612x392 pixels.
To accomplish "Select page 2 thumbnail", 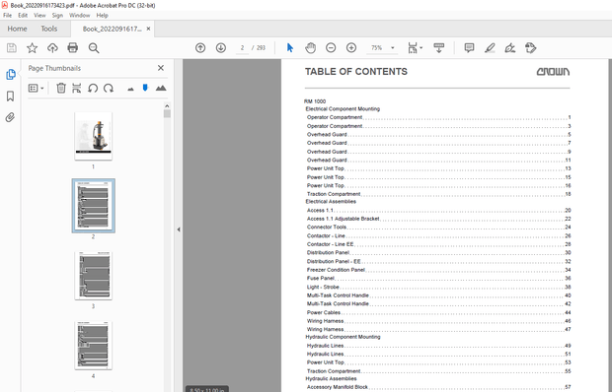I will pyautogui.click(x=94, y=206).
